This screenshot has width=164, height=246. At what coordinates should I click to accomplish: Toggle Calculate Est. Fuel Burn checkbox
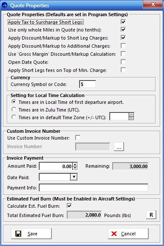point(69,206)
